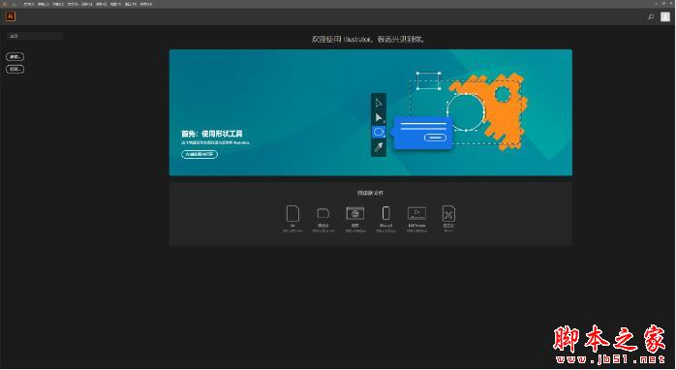Screen dimensions: 676x370
Task: Click the ellipse shape tool in banner
Action: tap(379, 132)
